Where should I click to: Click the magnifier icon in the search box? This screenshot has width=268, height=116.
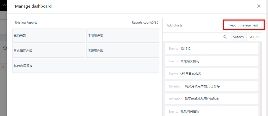(225, 37)
